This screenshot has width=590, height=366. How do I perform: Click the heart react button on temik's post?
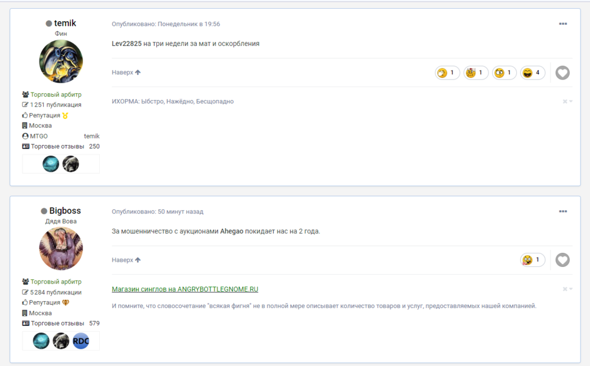pyautogui.click(x=562, y=72)
